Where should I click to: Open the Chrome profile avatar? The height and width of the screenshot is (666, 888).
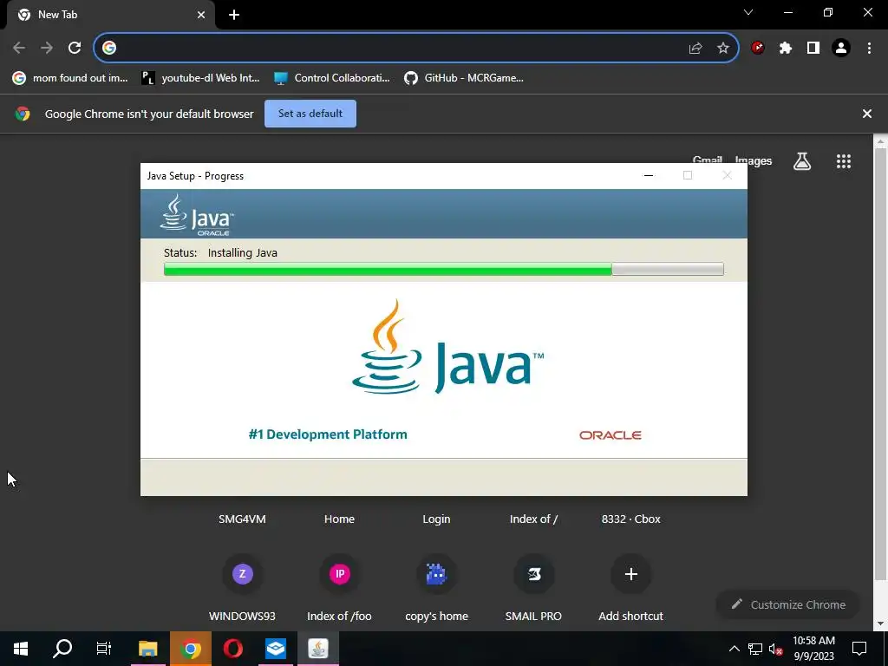point(841,49)
